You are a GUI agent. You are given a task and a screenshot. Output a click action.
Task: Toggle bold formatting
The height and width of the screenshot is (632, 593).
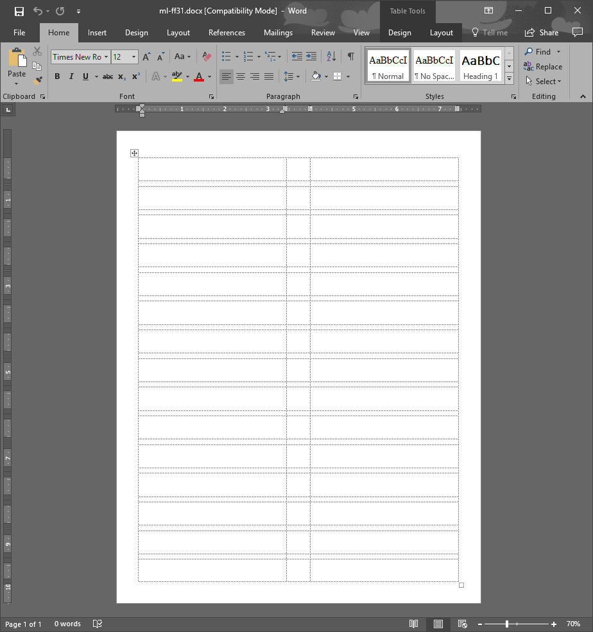[x=57, y=76]
